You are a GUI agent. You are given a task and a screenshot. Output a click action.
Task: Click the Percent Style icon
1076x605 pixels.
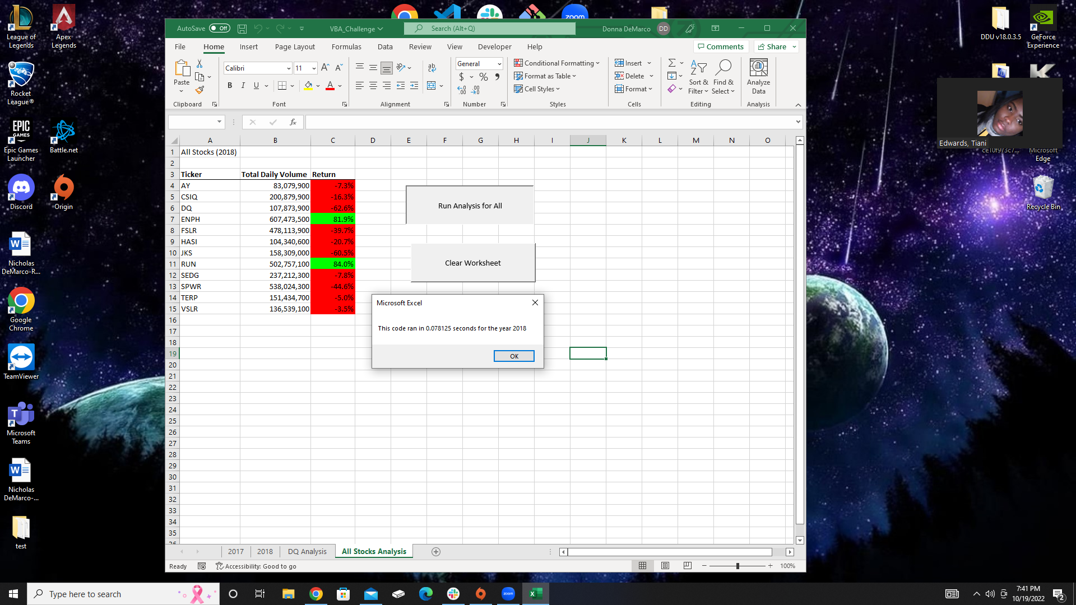(x=483, y=77)
